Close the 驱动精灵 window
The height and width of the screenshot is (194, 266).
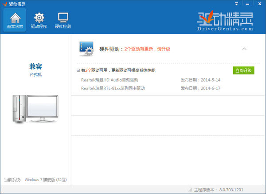click(x=260, y=4)
